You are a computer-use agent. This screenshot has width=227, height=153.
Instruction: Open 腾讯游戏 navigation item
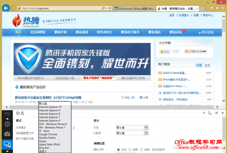coord(82,32)
